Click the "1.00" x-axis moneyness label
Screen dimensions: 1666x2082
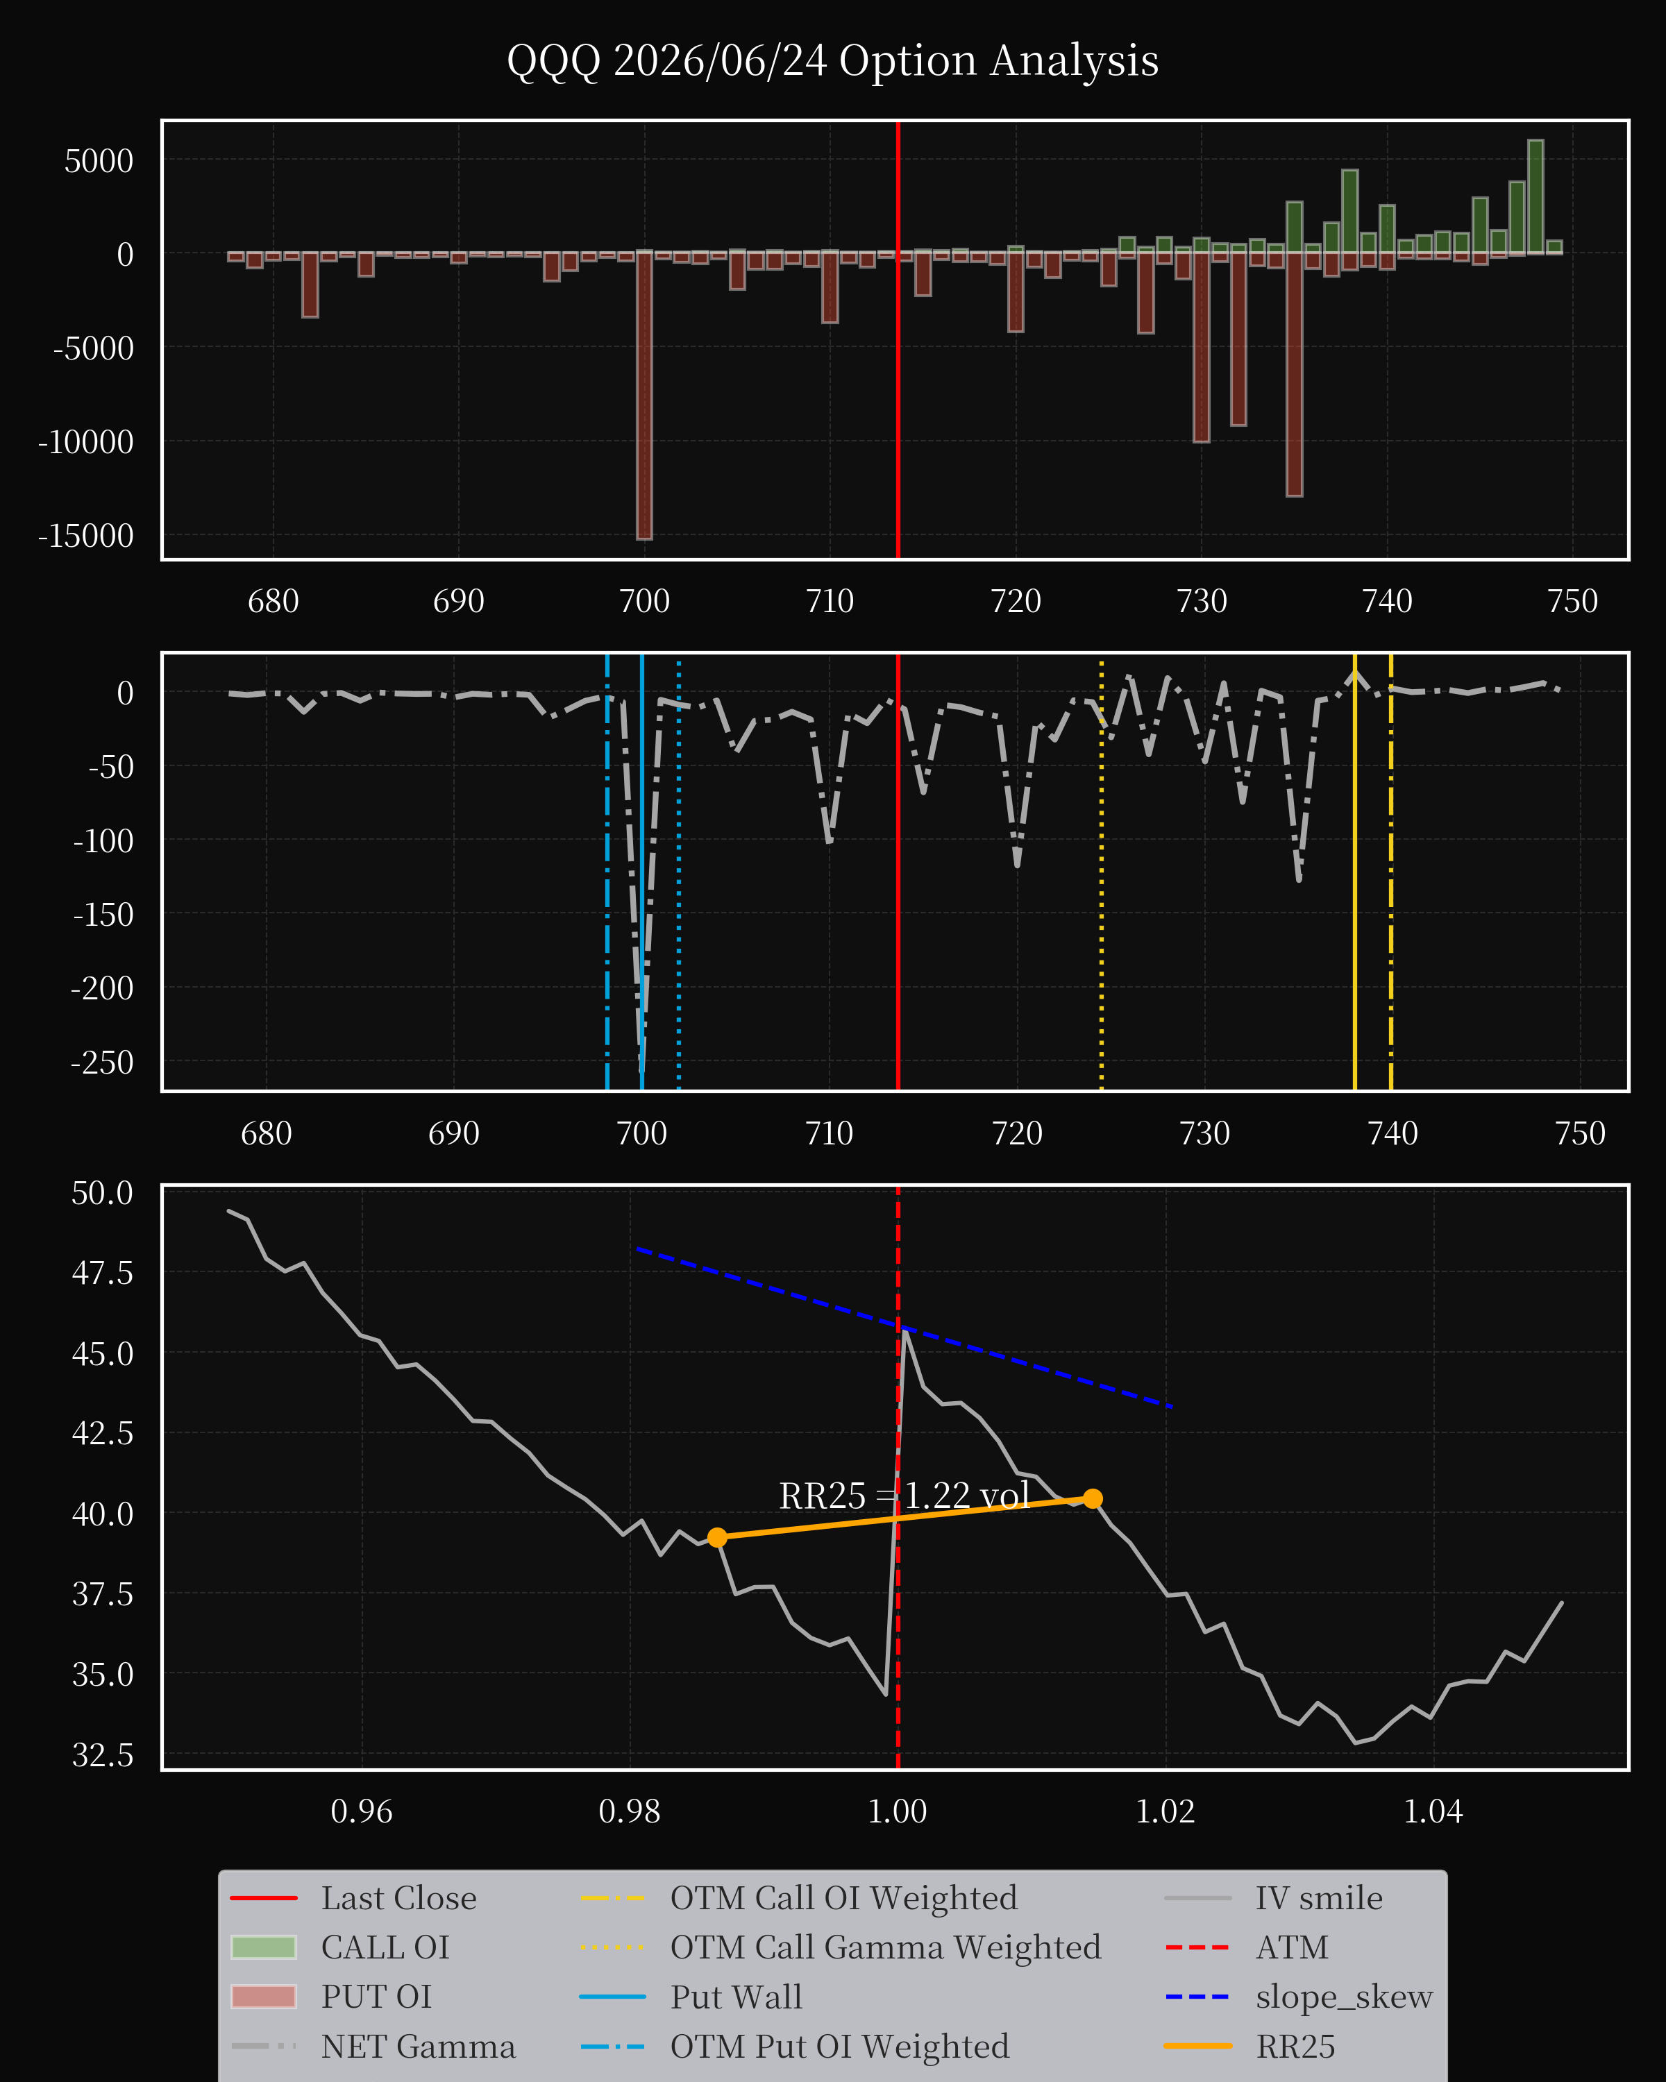click(898, 1811)
